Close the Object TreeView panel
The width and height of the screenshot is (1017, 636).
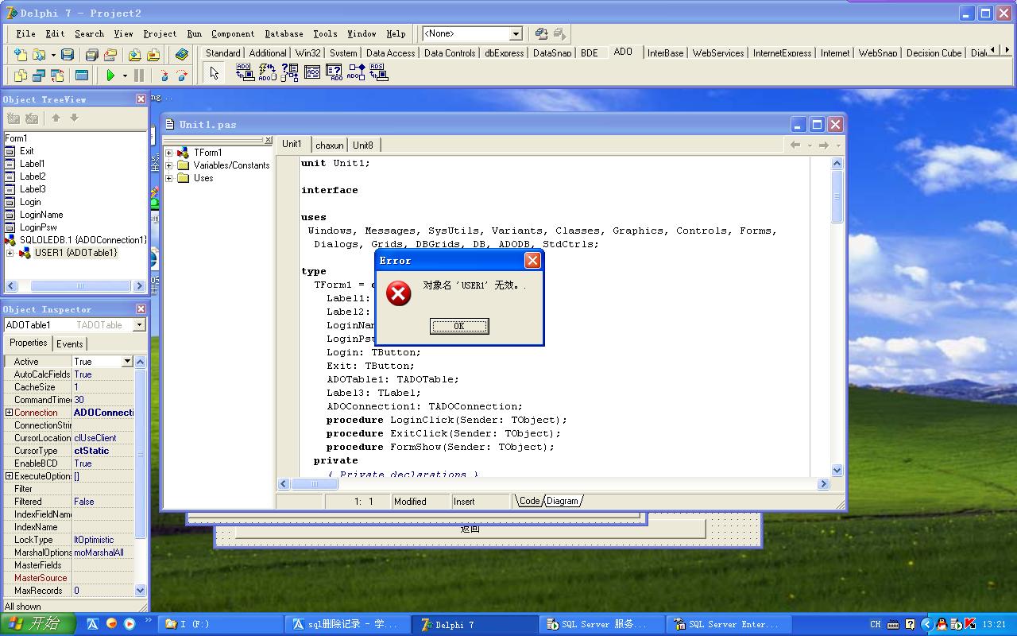[x=141, y=99]
